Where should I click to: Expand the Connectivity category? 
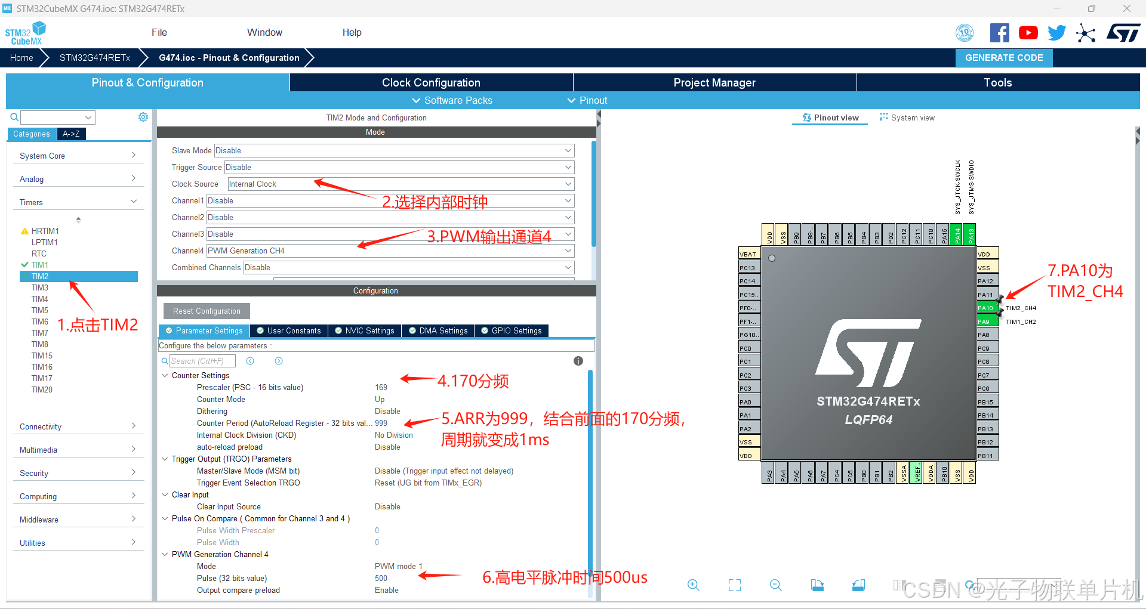coord(78,426)
